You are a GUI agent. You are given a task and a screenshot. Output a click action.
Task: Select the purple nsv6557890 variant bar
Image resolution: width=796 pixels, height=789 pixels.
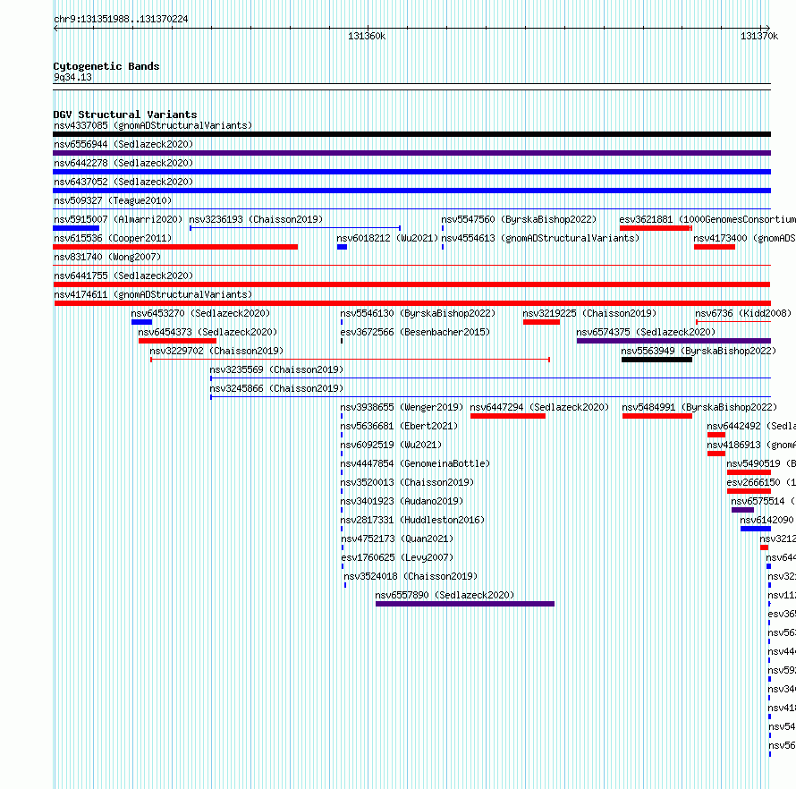click(465, 604)
